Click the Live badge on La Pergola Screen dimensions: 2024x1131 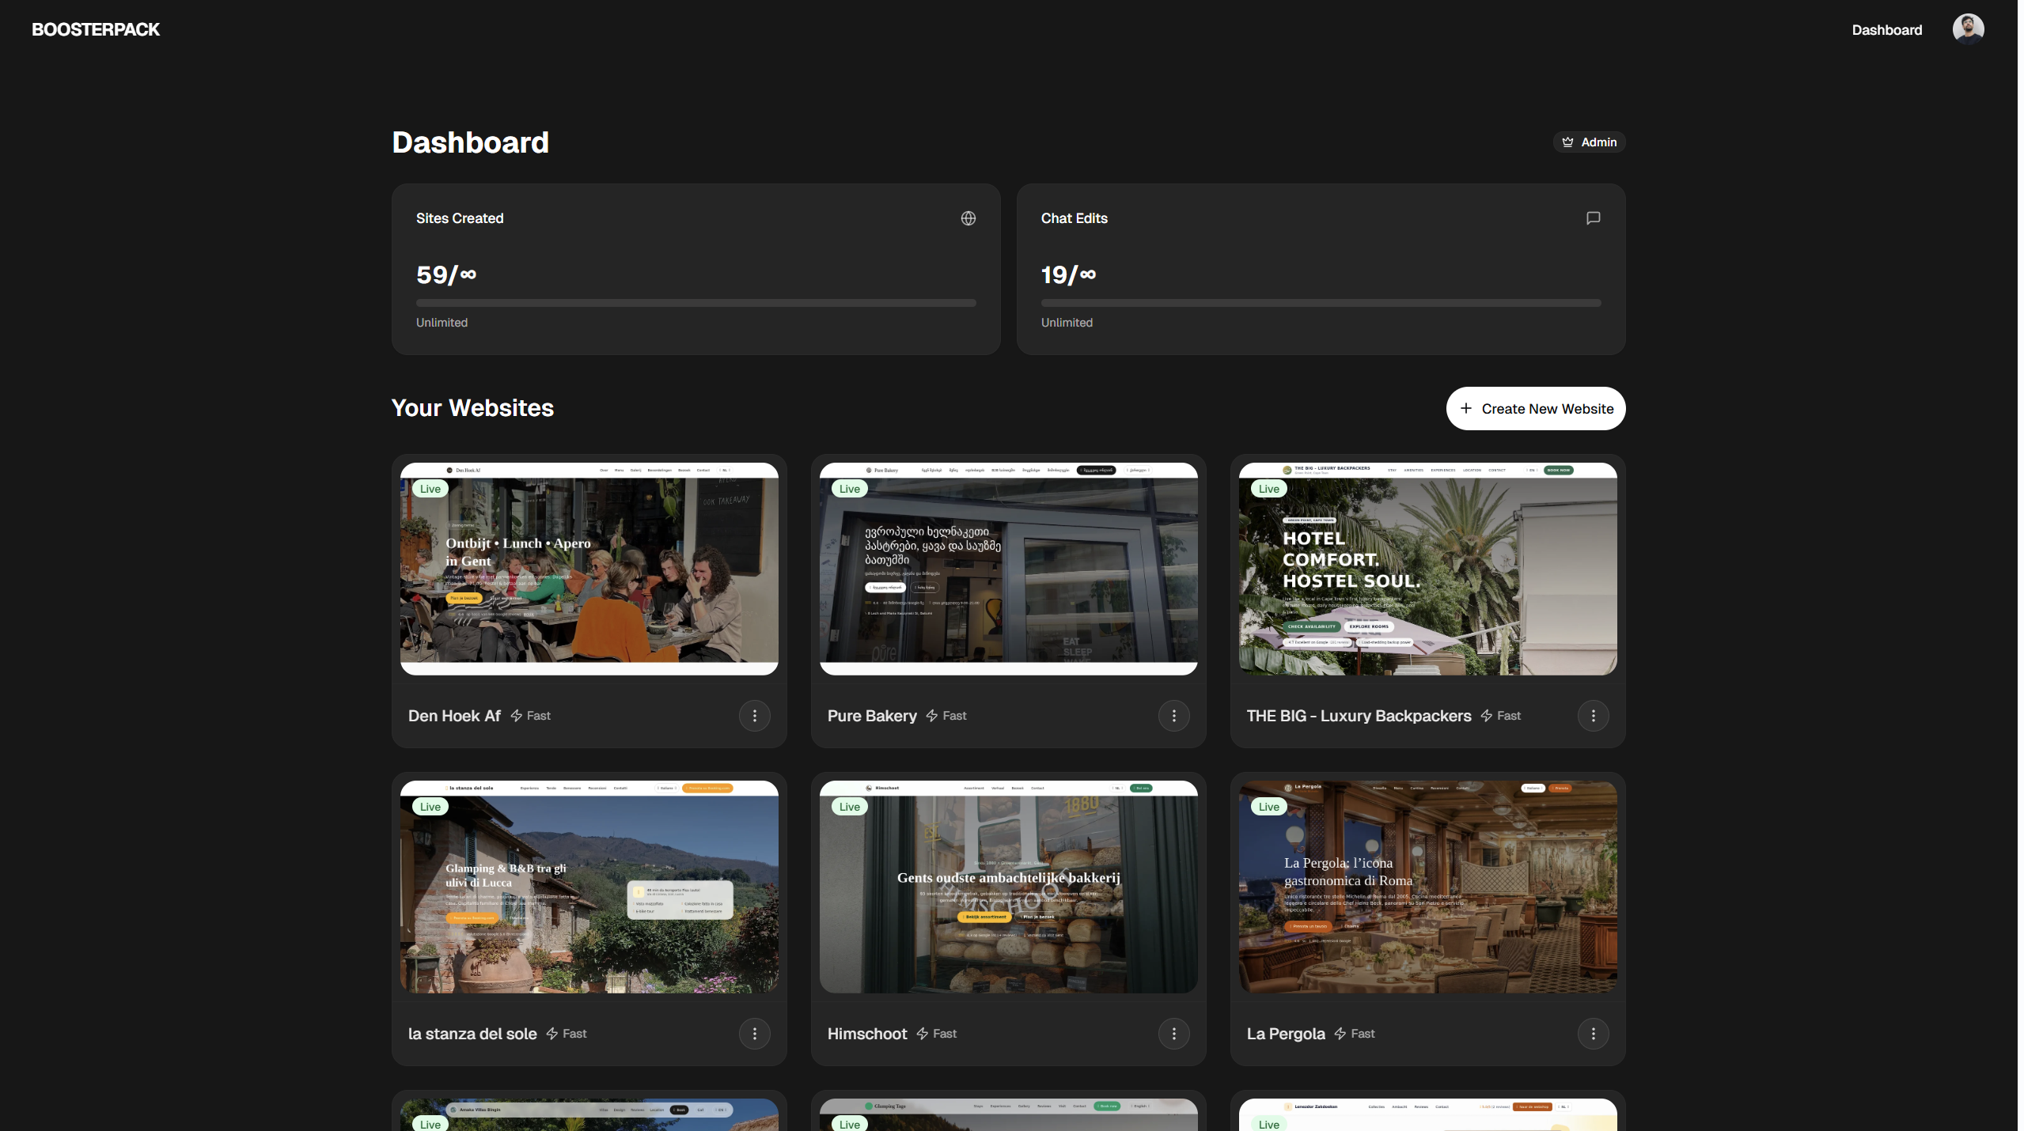[x=1269, y=807]
